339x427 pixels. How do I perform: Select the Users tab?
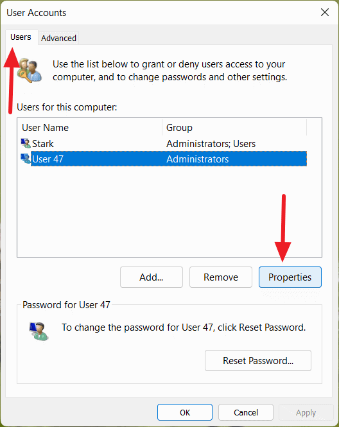pos(21,37)
